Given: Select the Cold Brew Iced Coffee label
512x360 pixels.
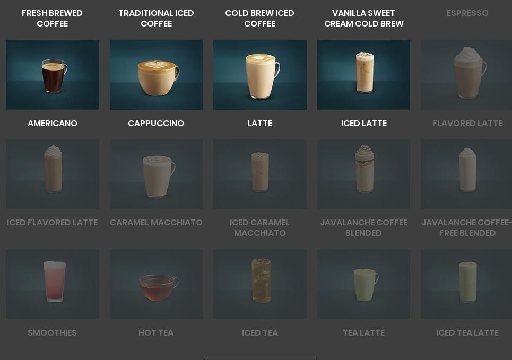Looking at the screenshot, I should pyautogui.click(x=259, y=18).
